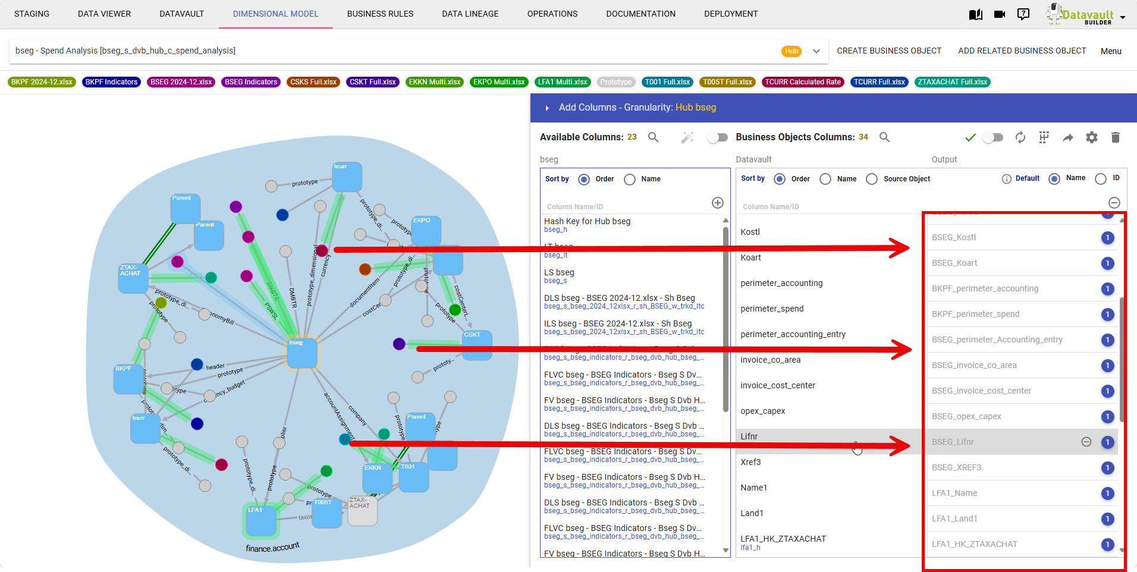Switch to the Data Lineage tab
The image size is (1137, 572).
click(470, 14)
